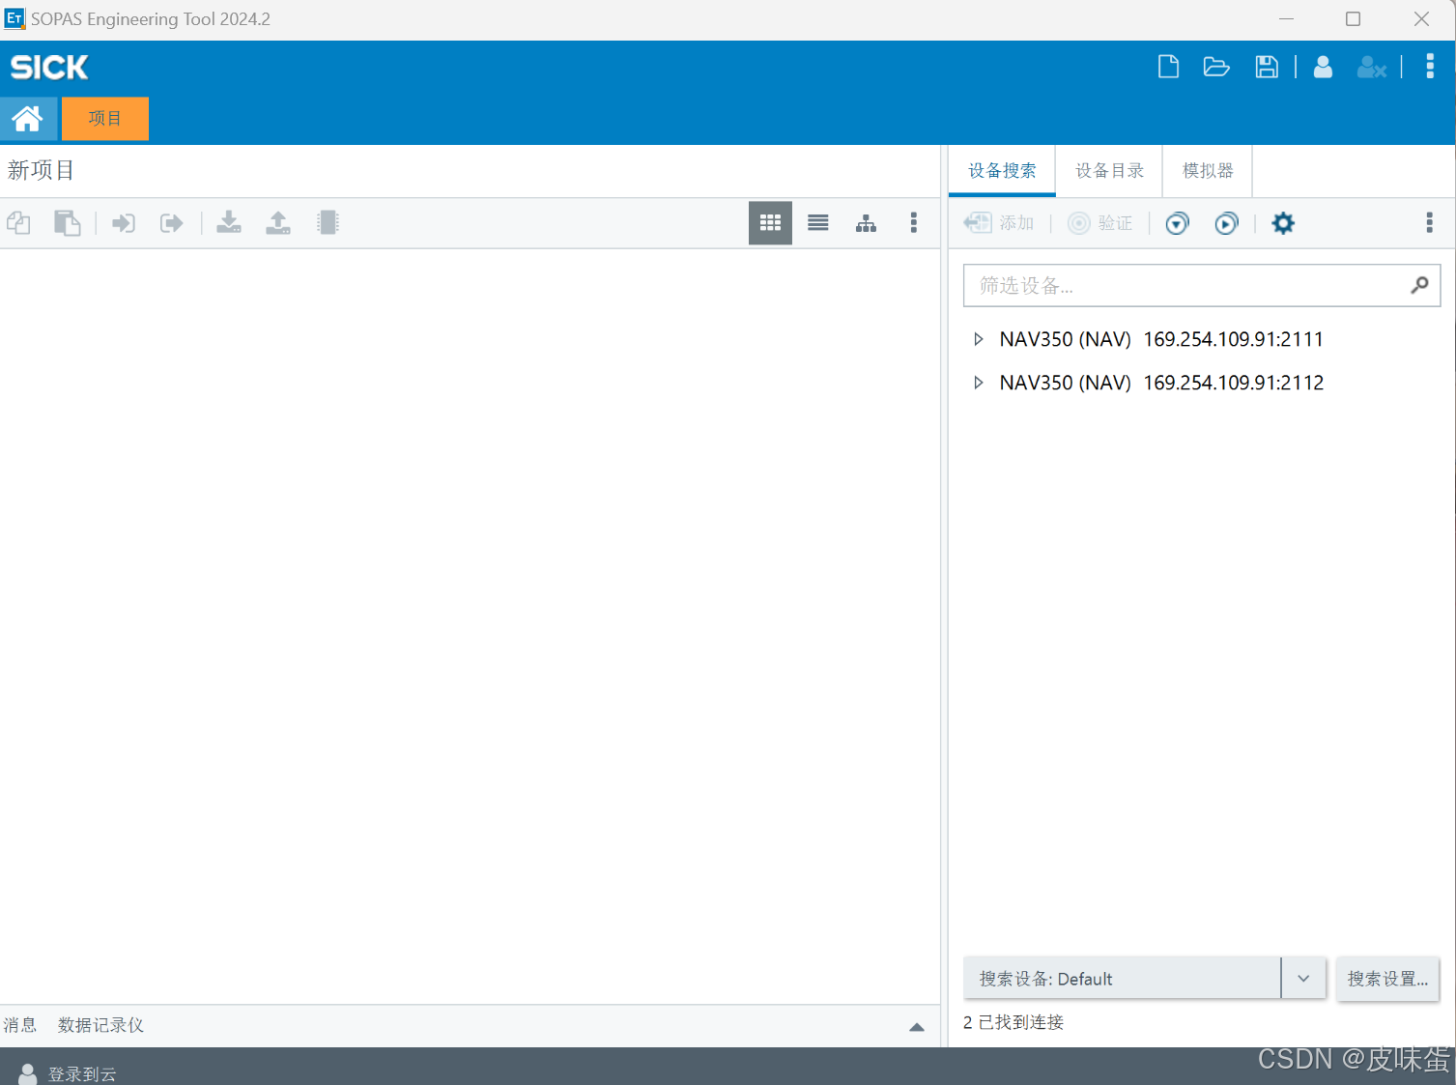Viewport: 1456px width, 1085px height.
Task: Click the SICK logo
Action: [x=49, y=67]
